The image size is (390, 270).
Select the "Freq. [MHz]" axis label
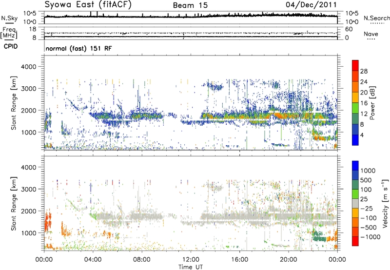point(9,33)
